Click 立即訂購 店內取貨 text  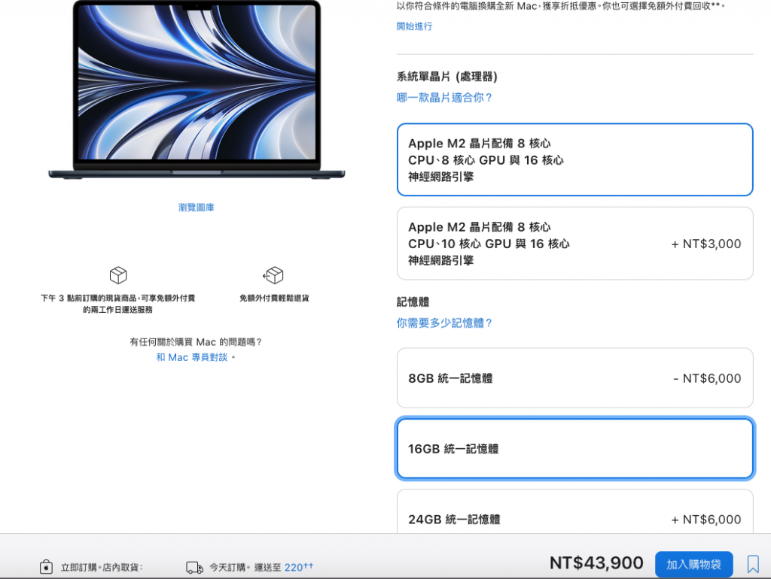102,568
